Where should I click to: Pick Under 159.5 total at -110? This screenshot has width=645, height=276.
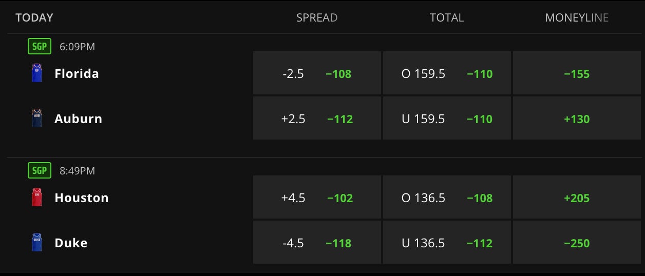point(447,119)
